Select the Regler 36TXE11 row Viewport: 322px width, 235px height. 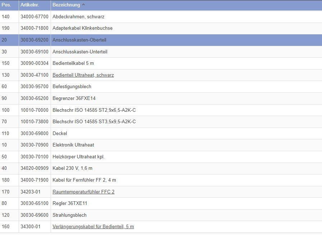click(70, 203)
